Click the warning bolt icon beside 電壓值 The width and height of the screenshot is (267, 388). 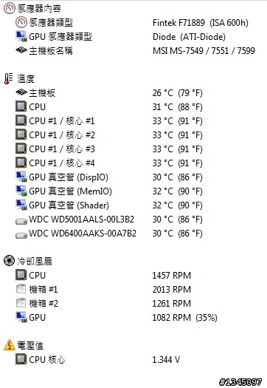click(x=10, y=345)
